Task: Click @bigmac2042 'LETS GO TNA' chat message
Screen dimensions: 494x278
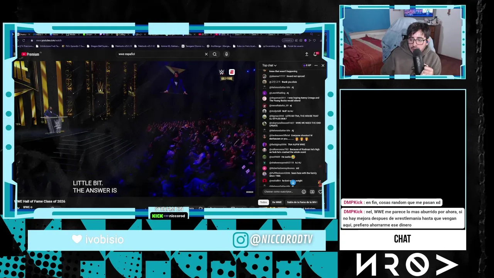Action: click(291, 117)
